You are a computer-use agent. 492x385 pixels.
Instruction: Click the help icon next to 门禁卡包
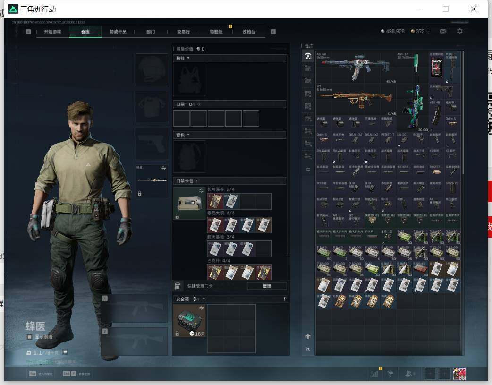[196, 180]
